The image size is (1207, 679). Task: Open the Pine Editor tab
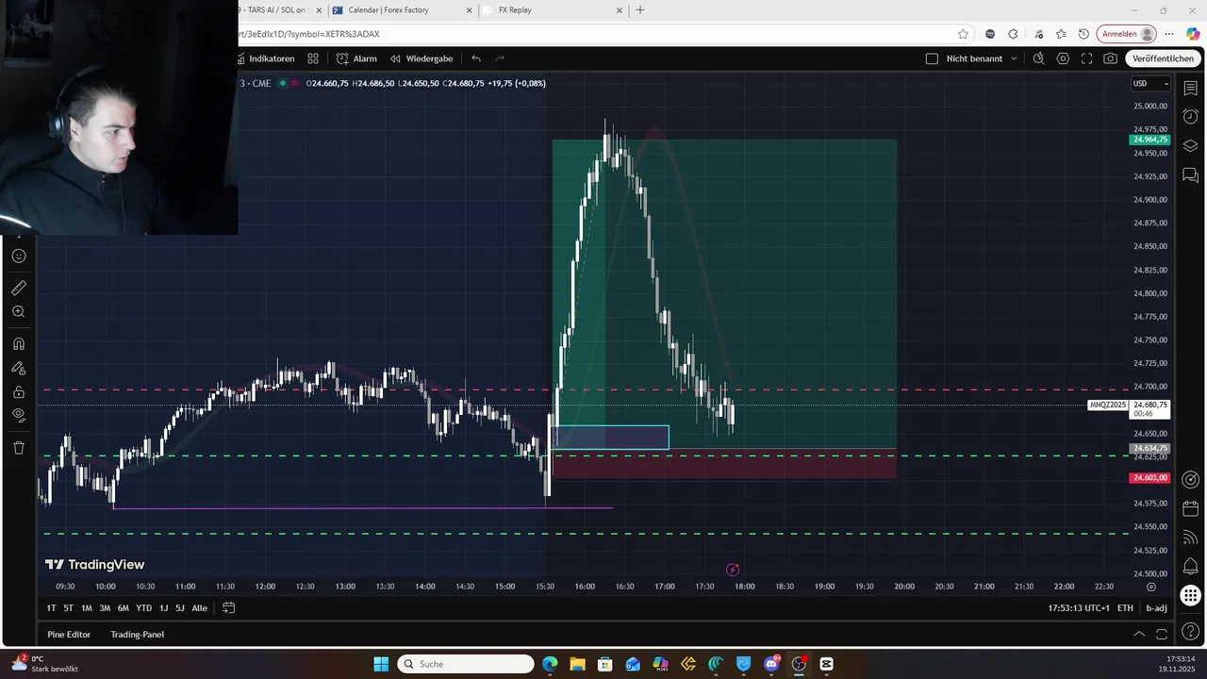(69, 635)
